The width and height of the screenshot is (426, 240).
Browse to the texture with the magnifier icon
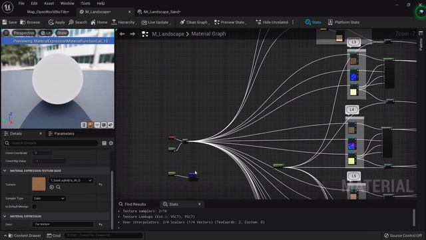point(59,187)
